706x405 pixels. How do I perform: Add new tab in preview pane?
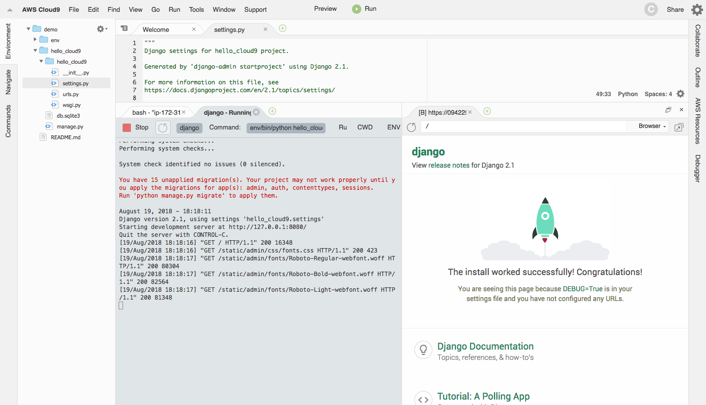point(487,111)
